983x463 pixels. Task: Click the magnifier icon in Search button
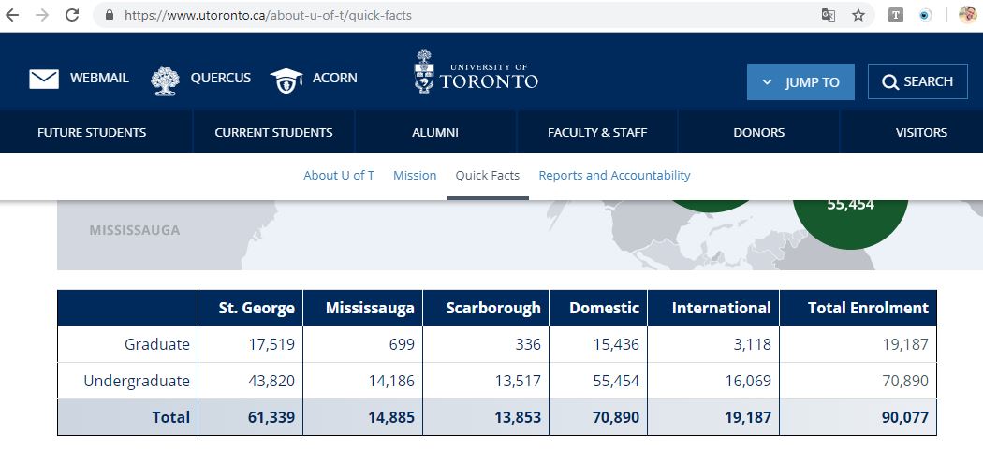click(x=890, y=82)
